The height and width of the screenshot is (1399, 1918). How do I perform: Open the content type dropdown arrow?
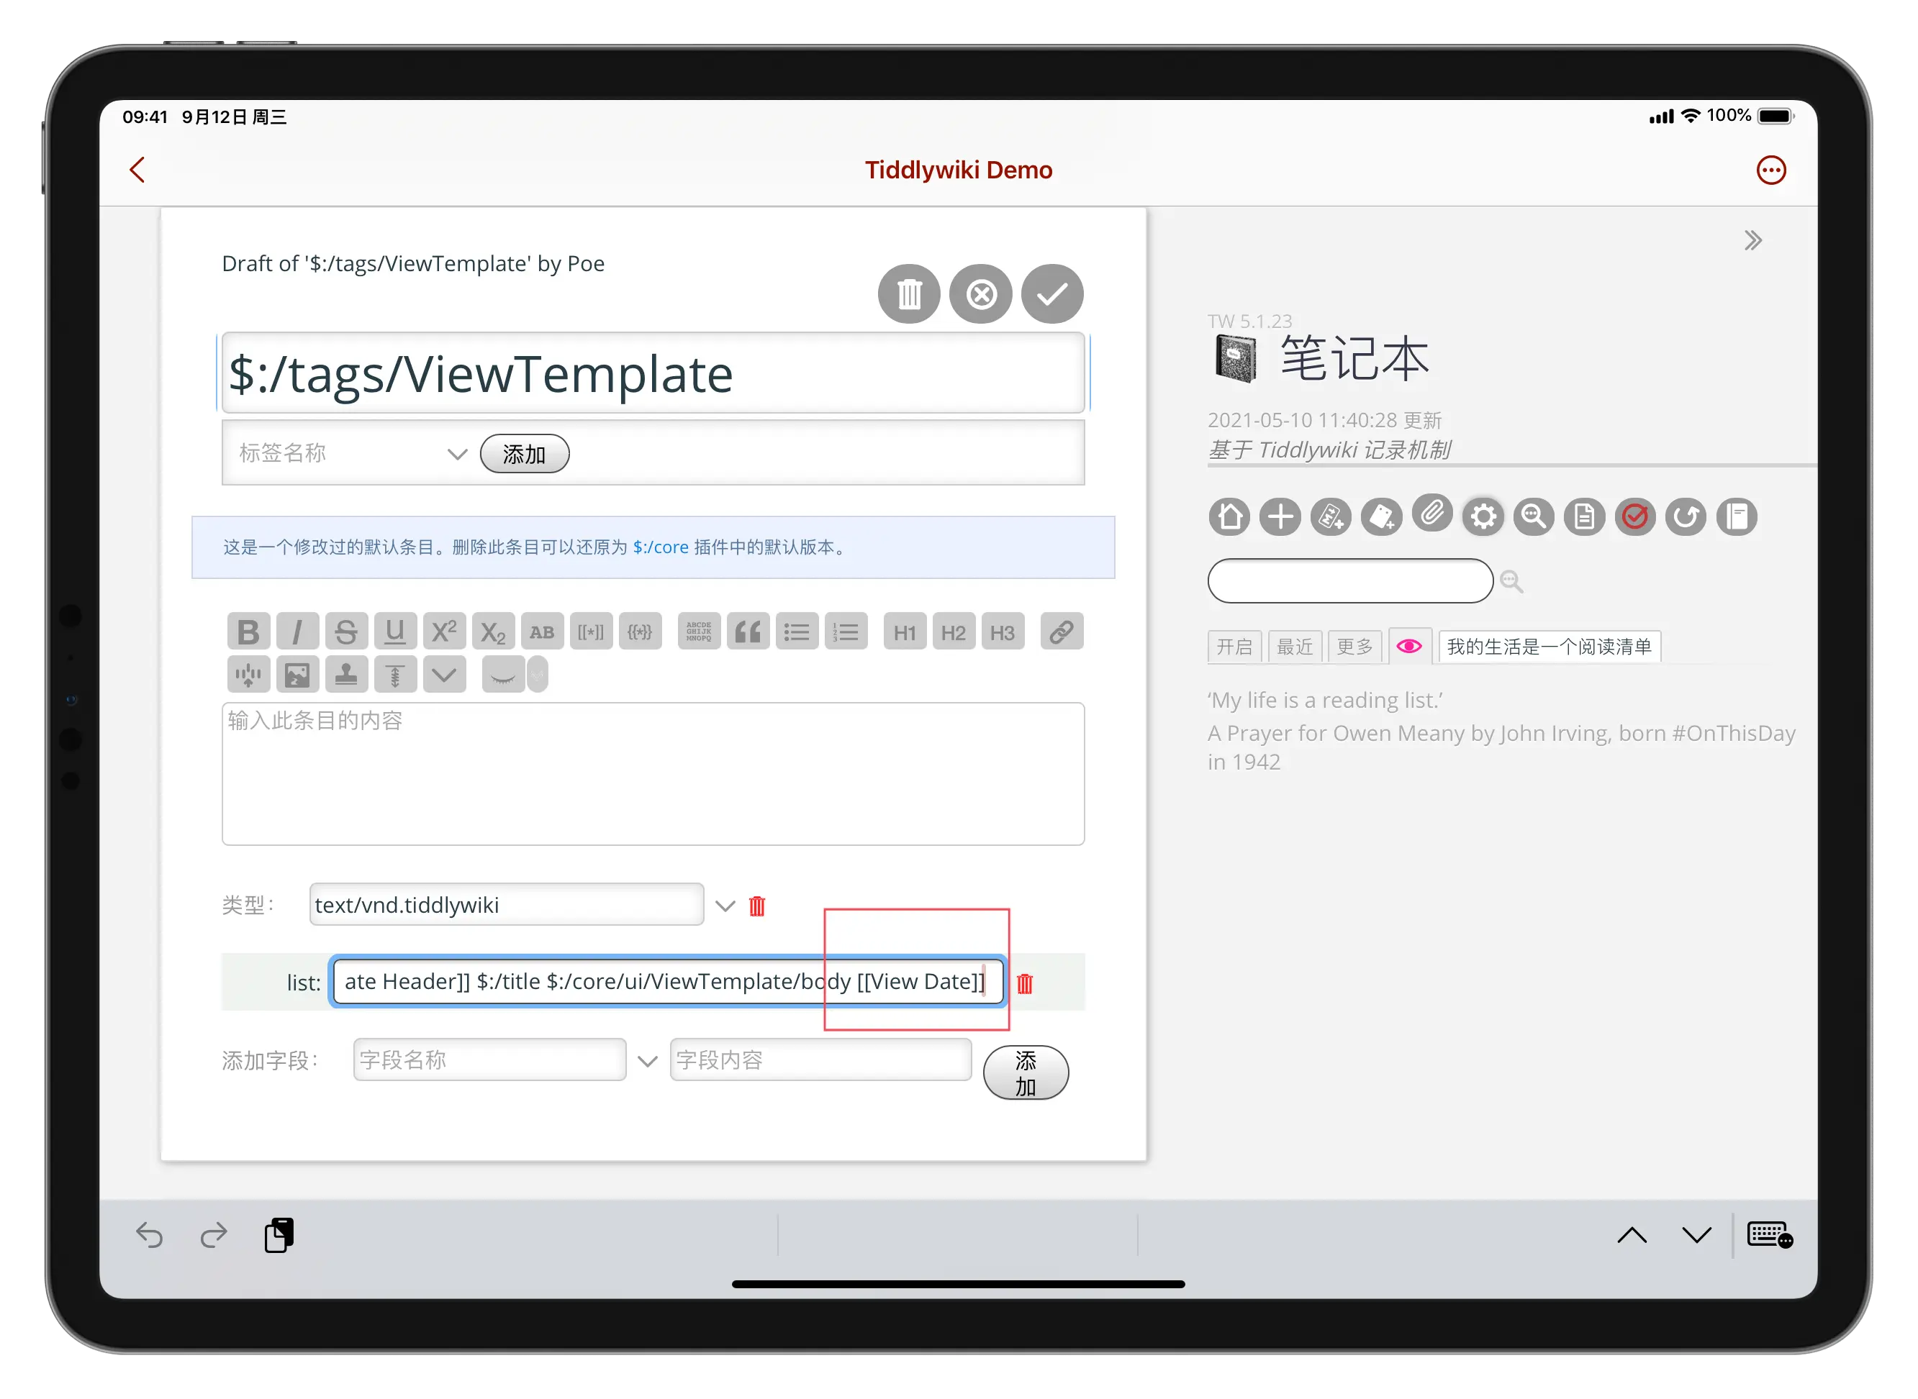point(725,906)
